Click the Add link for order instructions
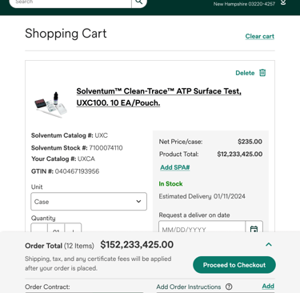This screenshot has height=293, width=300. (x=268, y=286)
